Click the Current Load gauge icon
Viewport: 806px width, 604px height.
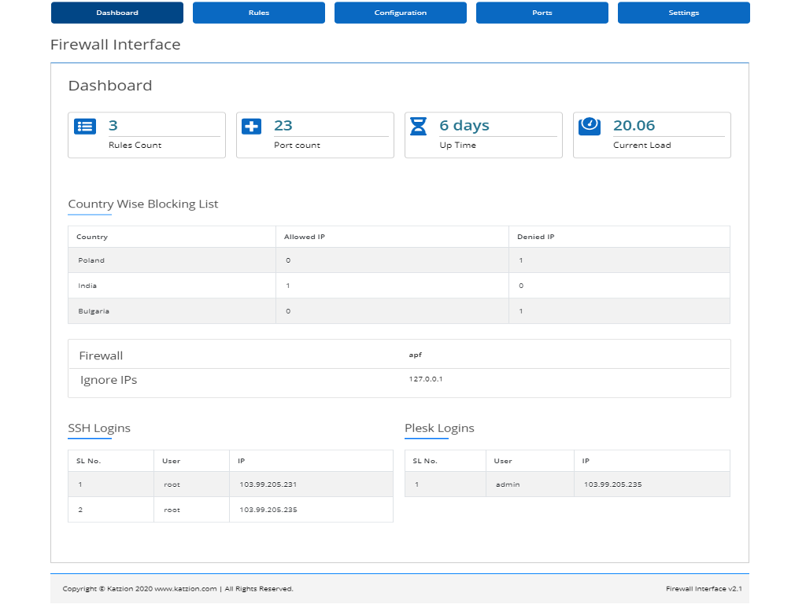[590, 127]
